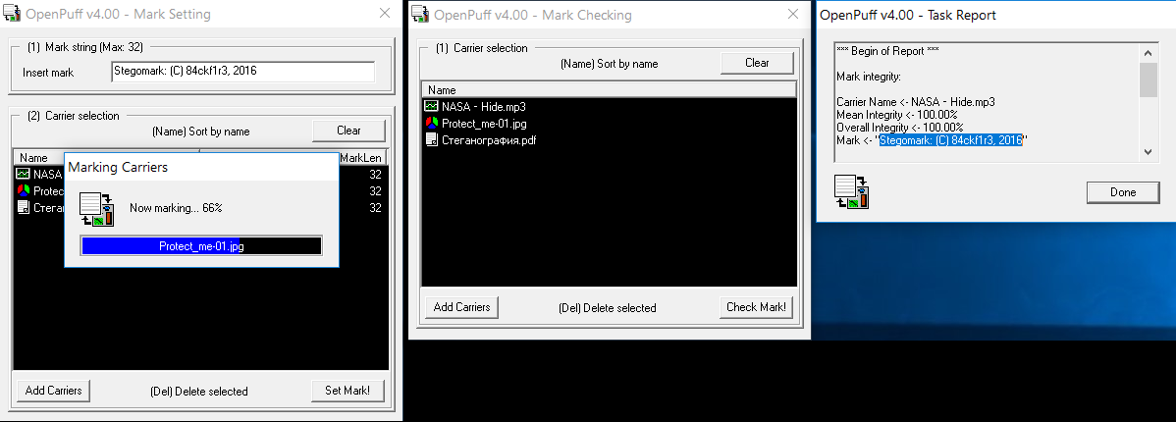Click the NASA audio icon in the Mark Setting list
Viewport: 1176px width, 422px height.
(25, 175)
